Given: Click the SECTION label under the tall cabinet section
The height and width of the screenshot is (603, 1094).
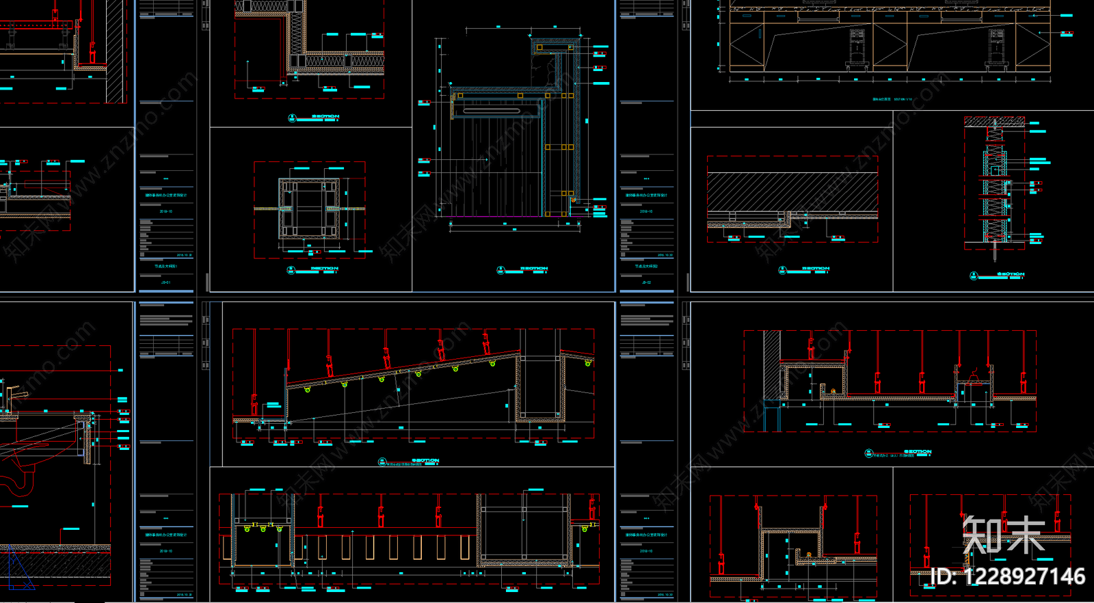Looking at the screenshot, I should pos(534,269).
